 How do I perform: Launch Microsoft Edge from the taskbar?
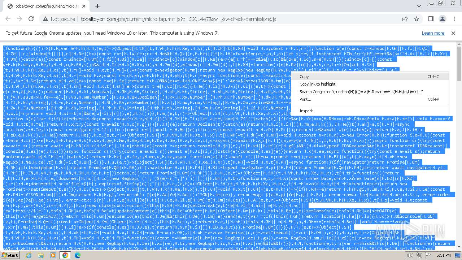click(78, 255)
